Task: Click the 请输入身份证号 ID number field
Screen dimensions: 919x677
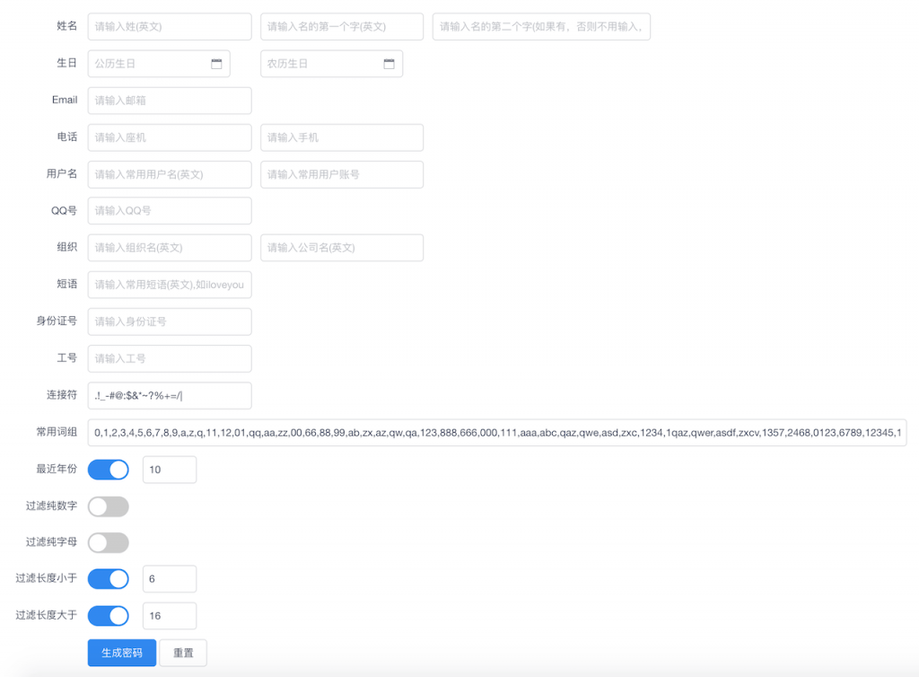Action: pyautogui.click(x=170, y=321)
